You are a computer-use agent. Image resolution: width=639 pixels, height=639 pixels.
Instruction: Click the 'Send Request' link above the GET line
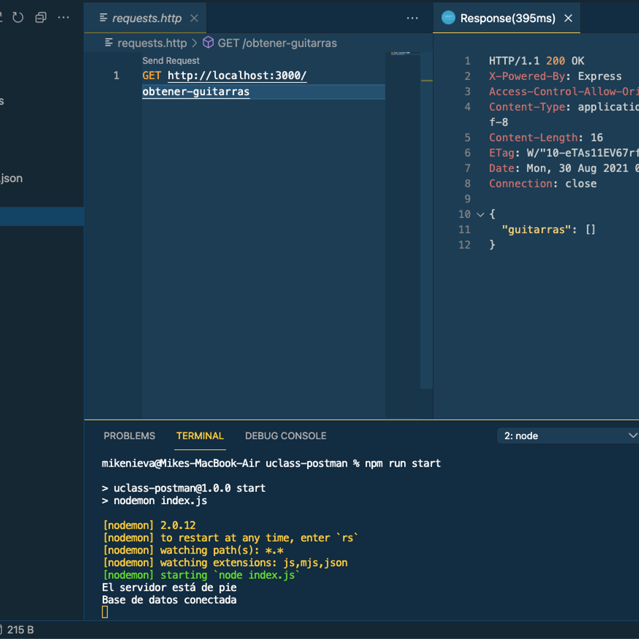pos(170,61)
